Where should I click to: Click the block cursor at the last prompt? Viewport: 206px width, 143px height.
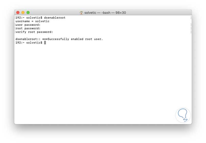(x=45, y=43)
